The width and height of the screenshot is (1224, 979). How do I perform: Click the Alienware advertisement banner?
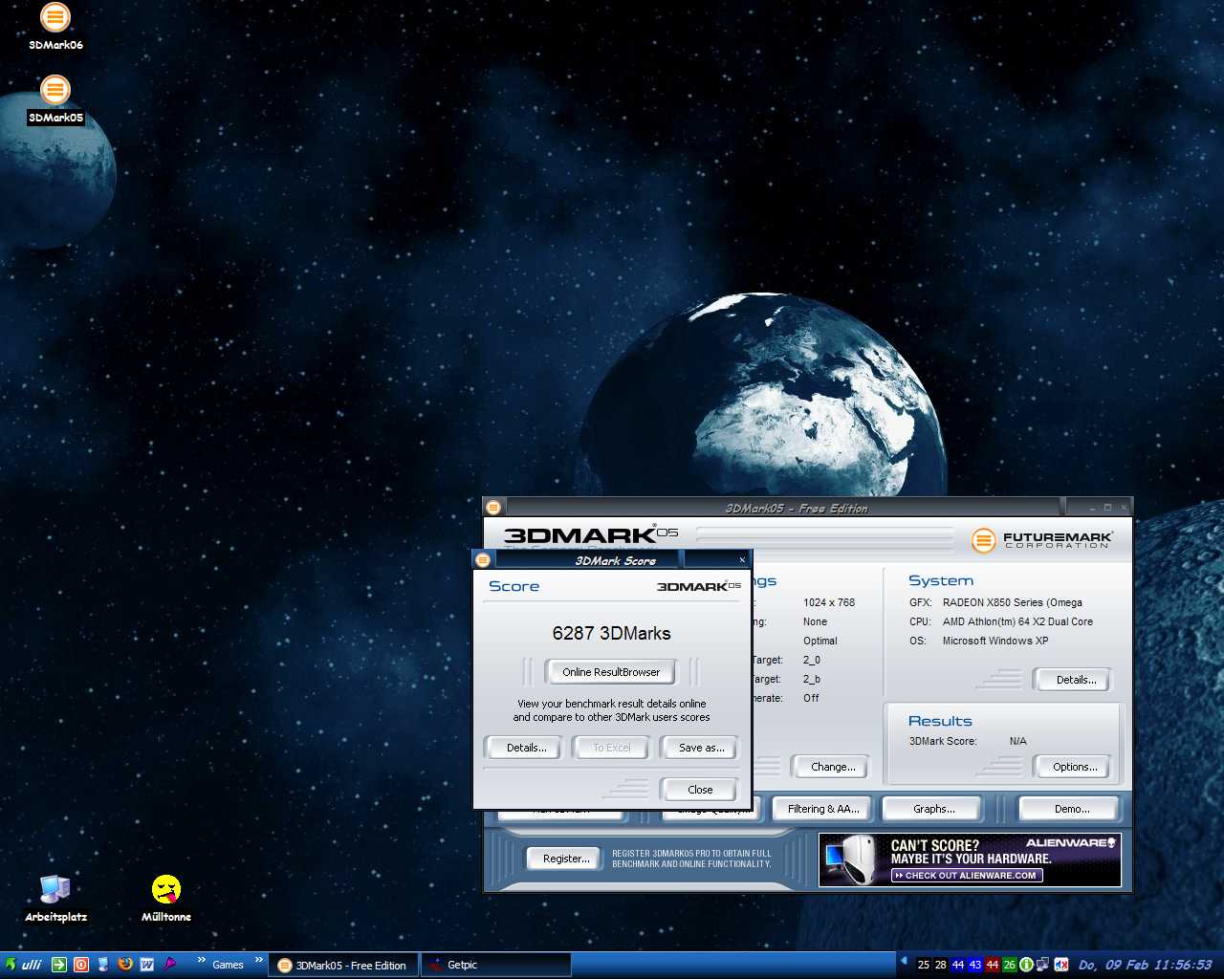click(x=970, y=859)
